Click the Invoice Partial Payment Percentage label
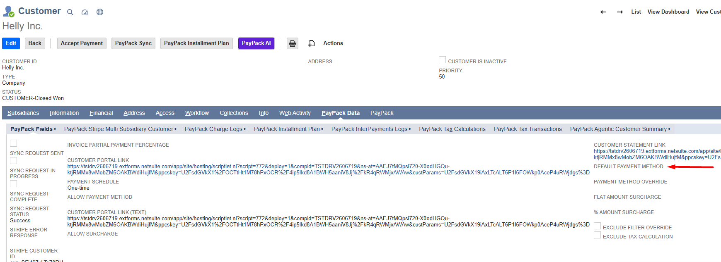This screenshot has height=262, width=721. pos(118,145)
